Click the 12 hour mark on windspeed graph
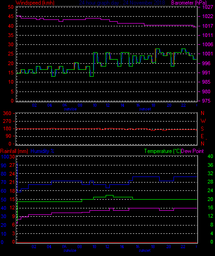The height and width of the screenshot is (256, 215). (108, 105)
